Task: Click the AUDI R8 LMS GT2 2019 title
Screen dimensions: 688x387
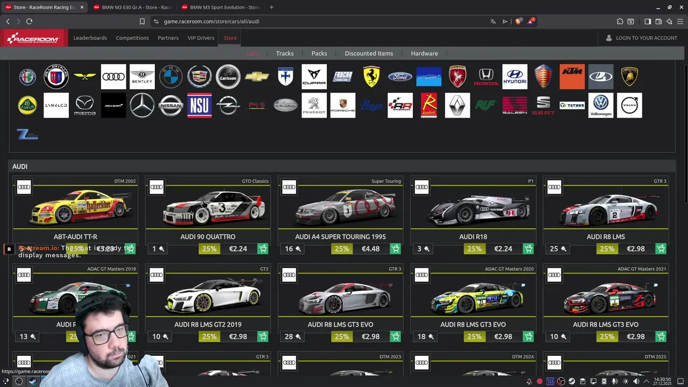Action: (208, 325)
